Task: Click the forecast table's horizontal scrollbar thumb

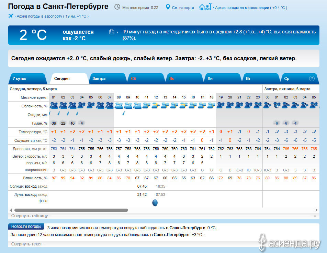Action: tap(71, 210)
